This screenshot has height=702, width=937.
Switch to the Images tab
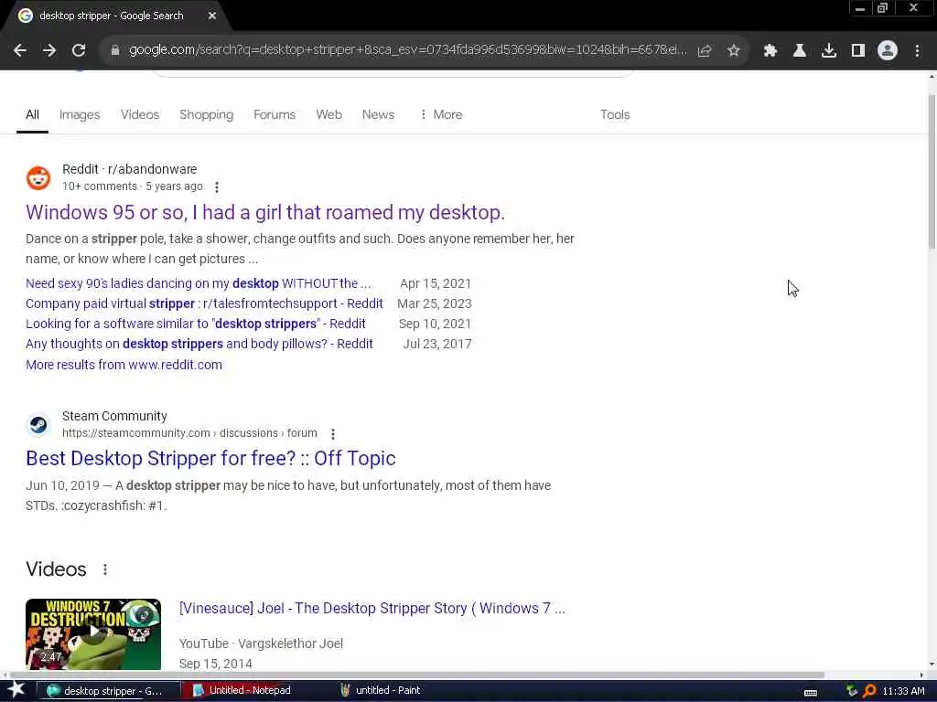click(x=80, y=114)
